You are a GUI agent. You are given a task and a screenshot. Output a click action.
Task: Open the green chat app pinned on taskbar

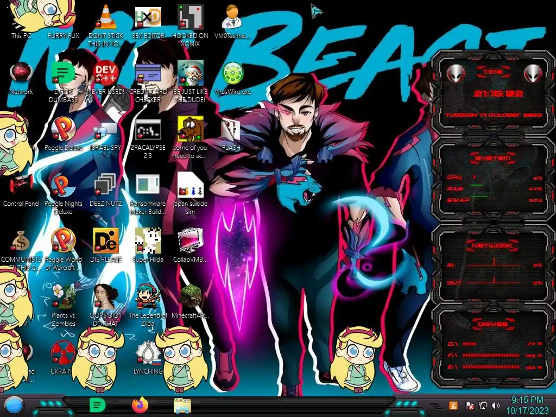point(97,405)
